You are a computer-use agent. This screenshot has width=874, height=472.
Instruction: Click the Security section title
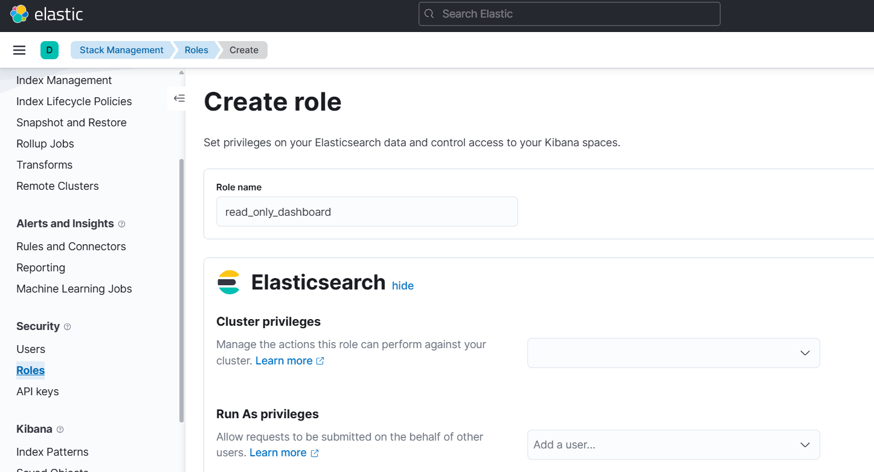click(38, 326)
